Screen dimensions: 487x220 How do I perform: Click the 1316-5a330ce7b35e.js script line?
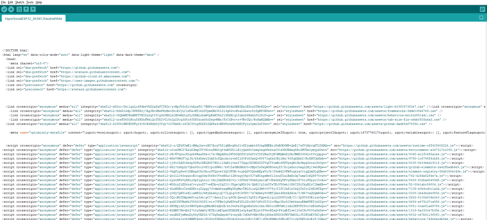coord(233,211)
